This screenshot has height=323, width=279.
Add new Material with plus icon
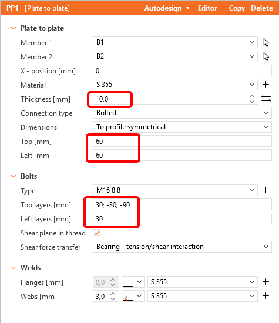click(x=266, y=85)
